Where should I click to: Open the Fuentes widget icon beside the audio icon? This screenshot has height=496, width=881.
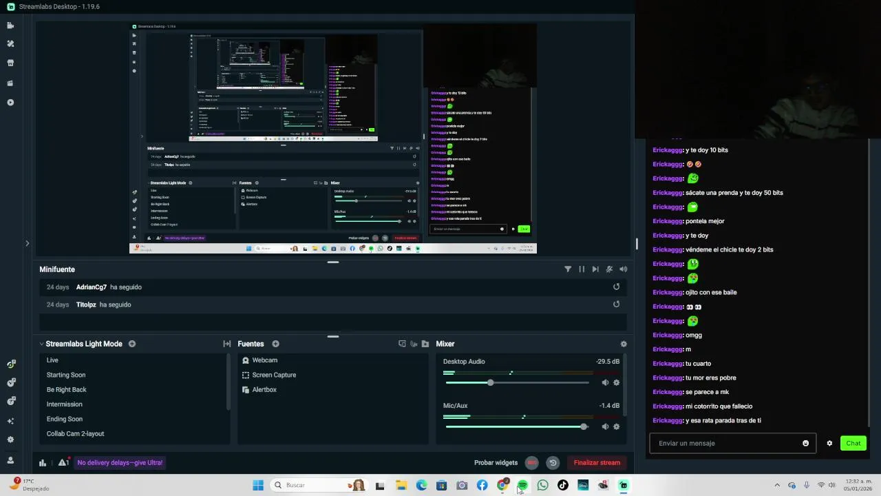click(x=403, y=344)
